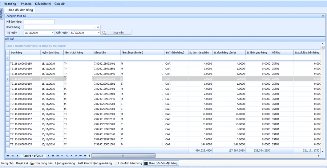Select the TS1161100000155 order row
Screen dimensions: 327x168
(163, 144)
